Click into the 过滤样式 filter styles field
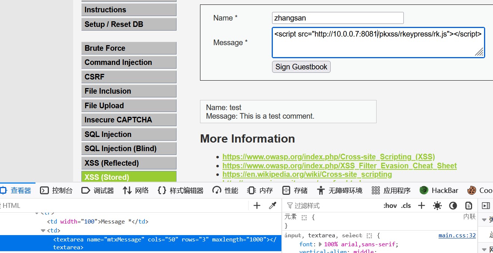 [332, 206]
